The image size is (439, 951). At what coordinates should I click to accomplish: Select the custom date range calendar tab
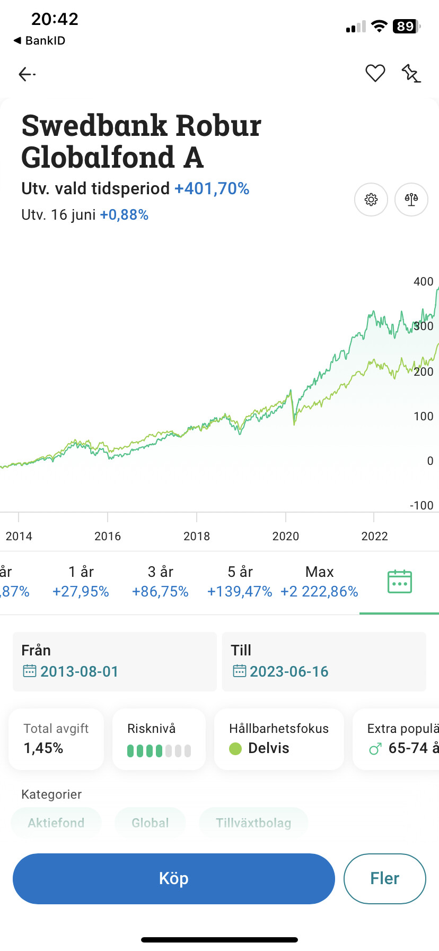pyautogui.click(x=399, y=582)
